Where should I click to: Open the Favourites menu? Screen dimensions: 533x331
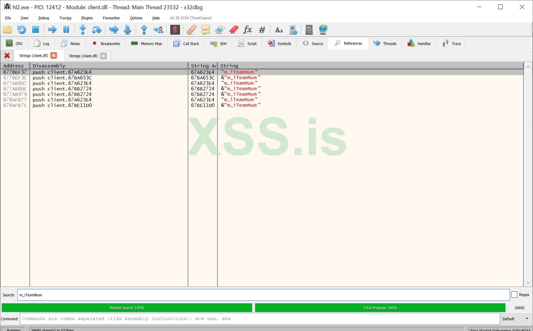click(x=111, y=18)
